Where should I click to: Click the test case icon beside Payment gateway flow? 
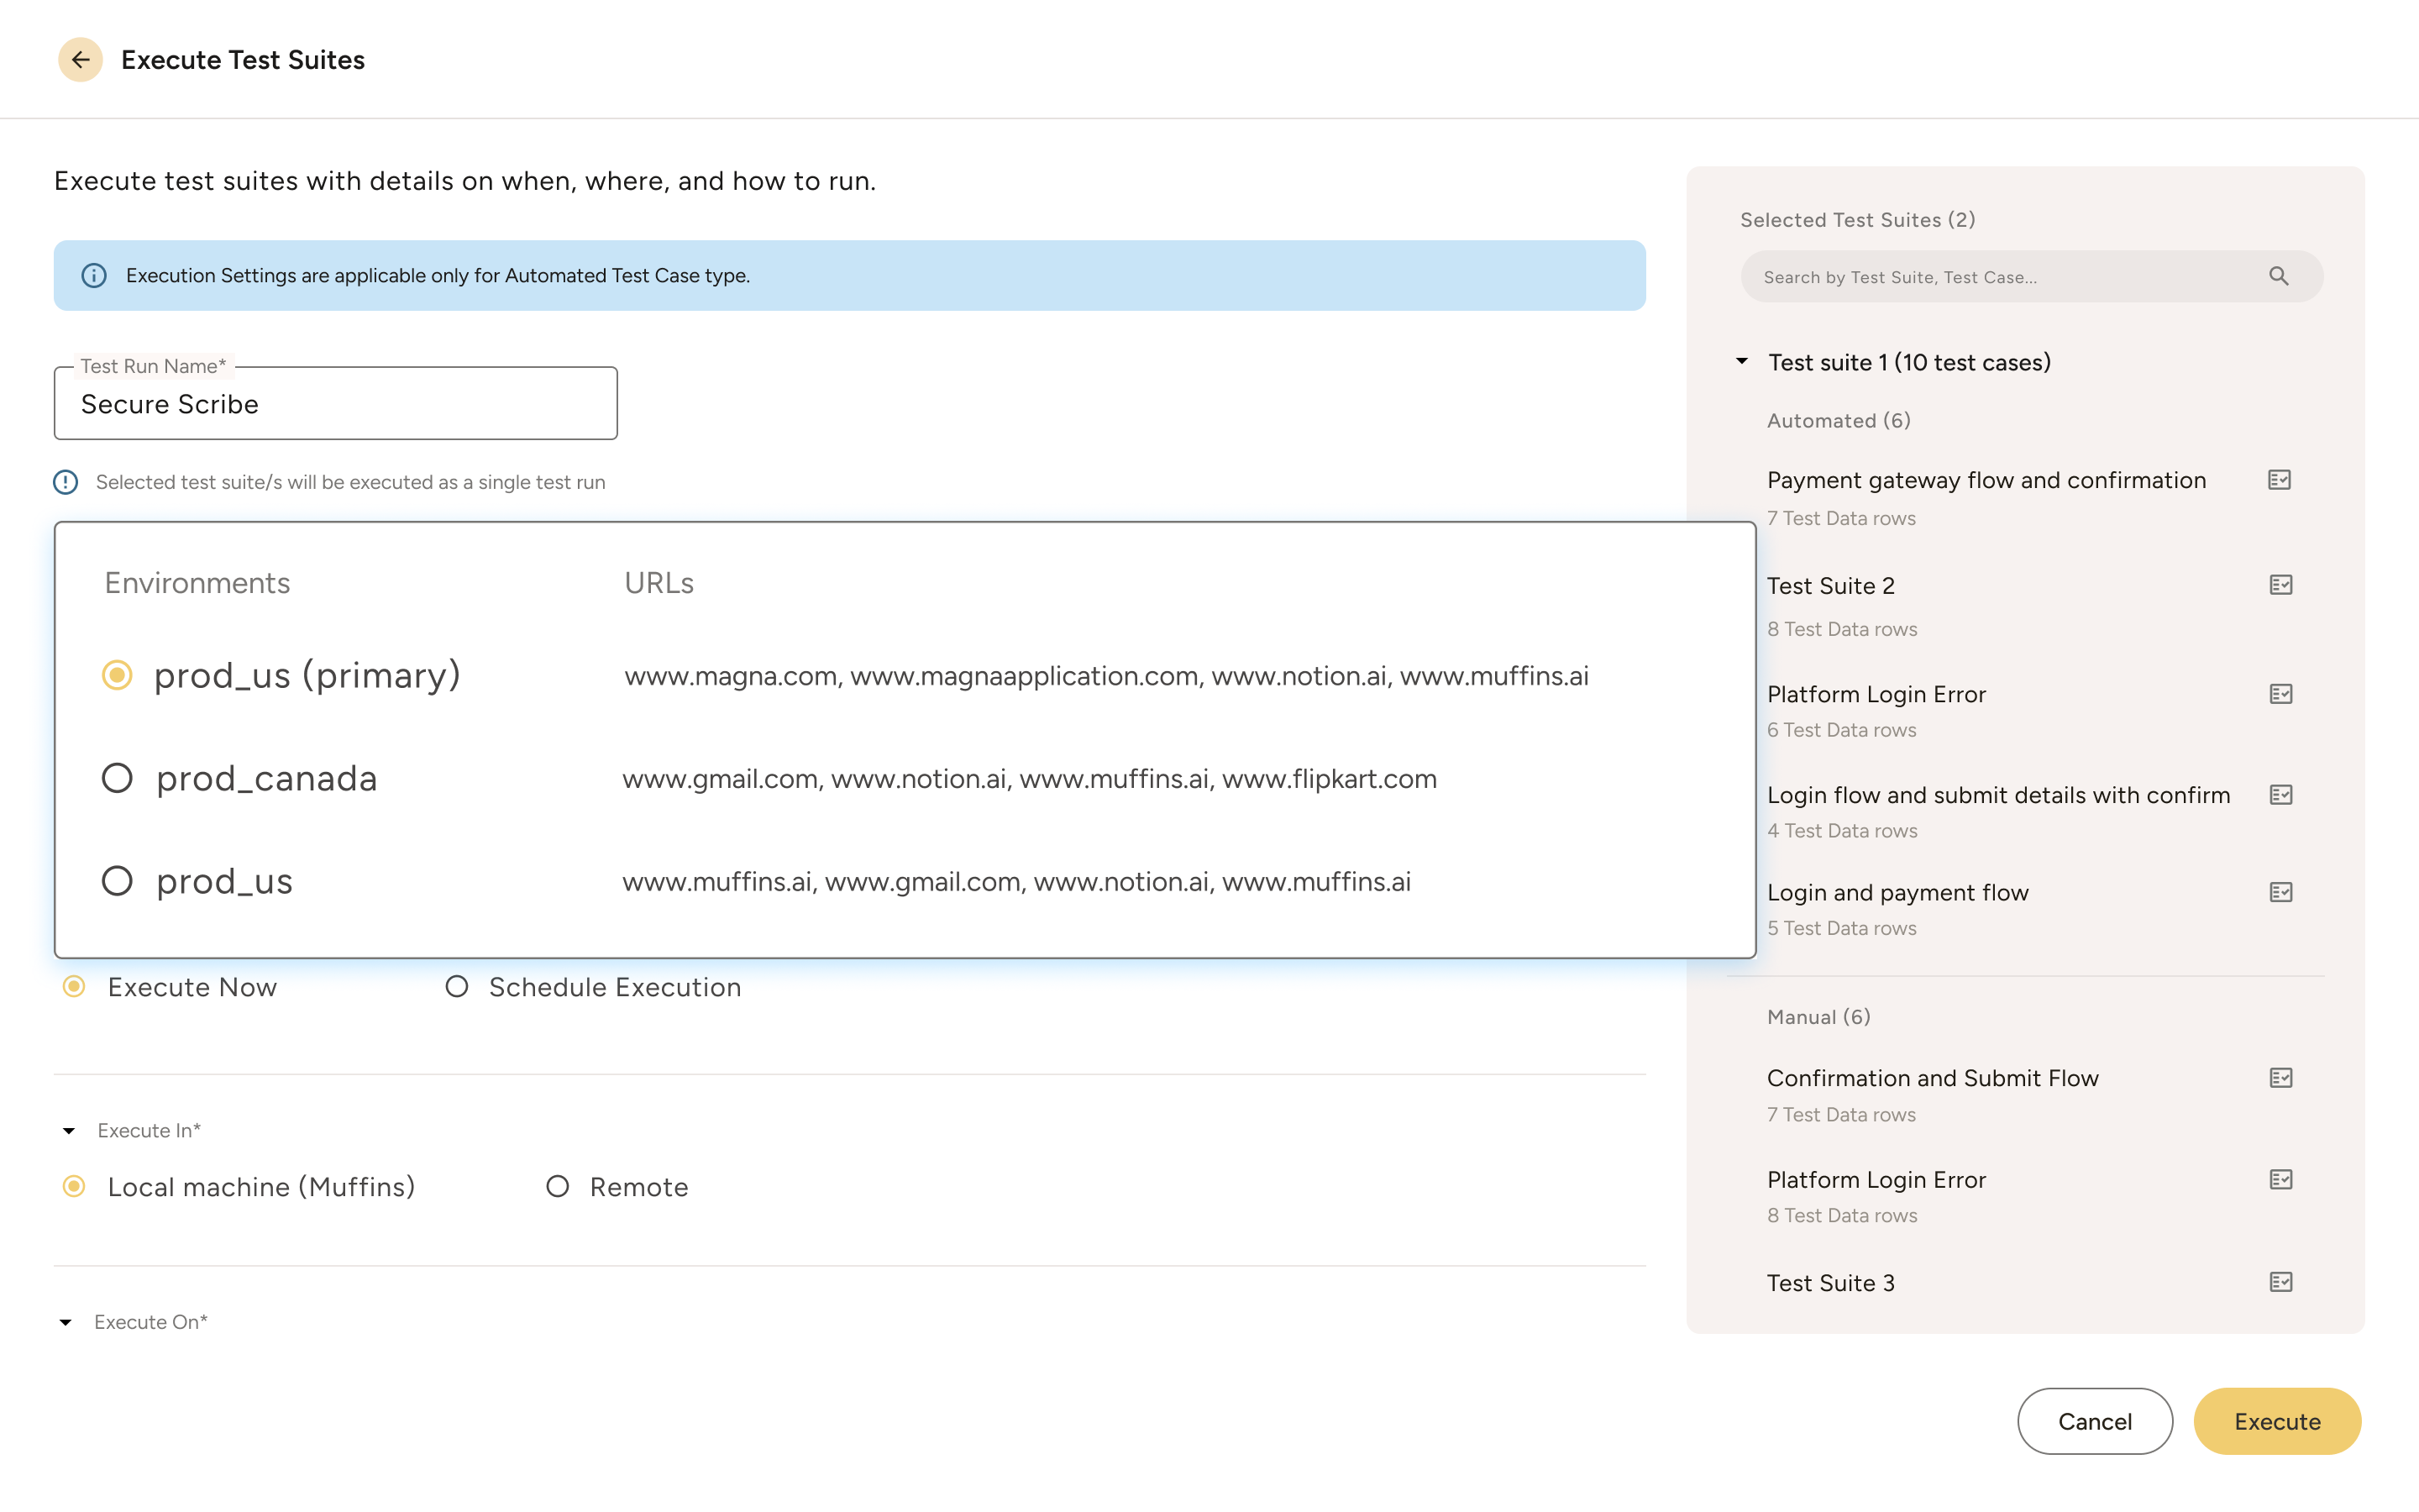click(x=2280, y=480)
